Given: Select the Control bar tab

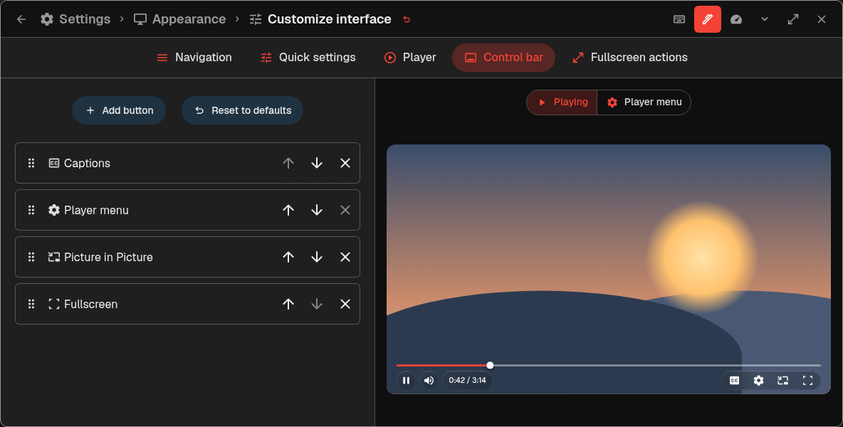Looking at the screenshot, I should 504,58.
